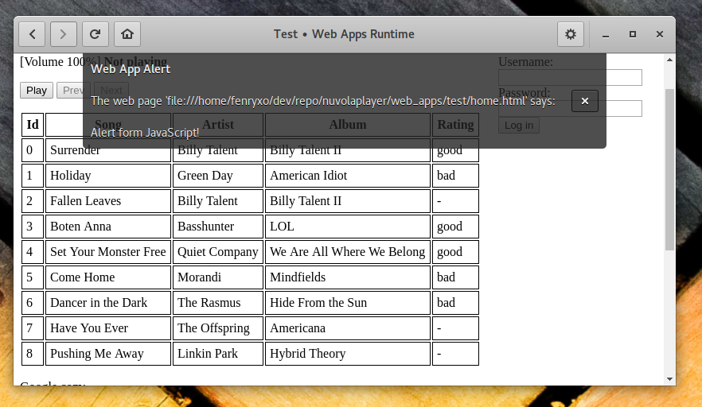The height and width of the screenshot is (407, 702).
Task: Reload the page with the refresh icon
Action: [96, 34]
